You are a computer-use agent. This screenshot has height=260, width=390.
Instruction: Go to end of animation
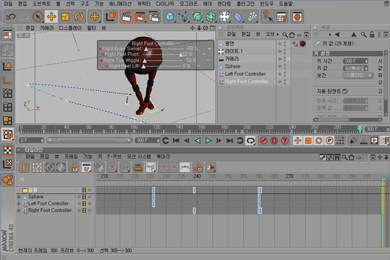pyautogui.click(x=229, y=141)
